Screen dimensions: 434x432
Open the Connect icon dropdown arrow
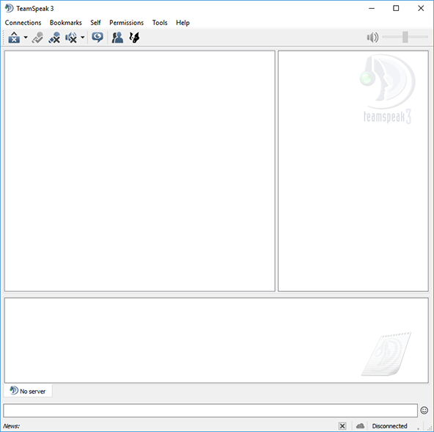26,37
